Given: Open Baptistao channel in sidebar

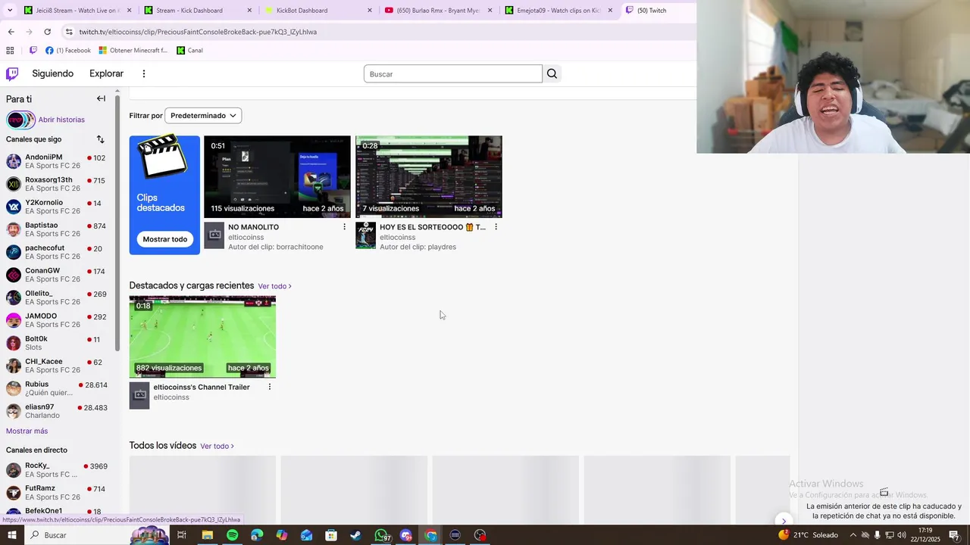Looking at the screenshot, I should coord(55,229).
